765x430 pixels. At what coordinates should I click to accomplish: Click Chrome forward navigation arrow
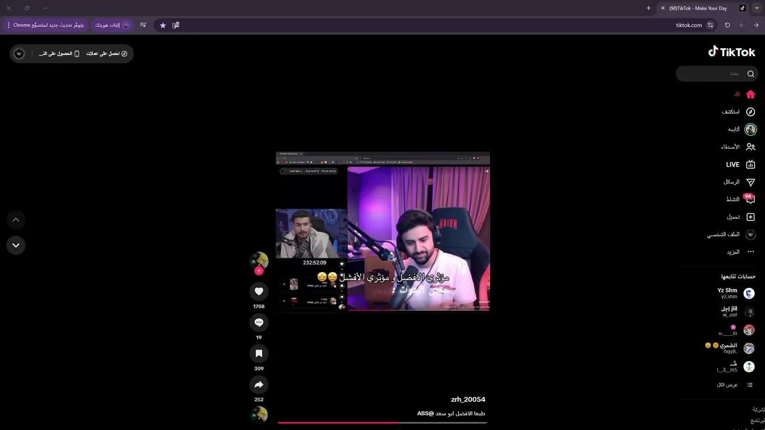click(742, 25)
